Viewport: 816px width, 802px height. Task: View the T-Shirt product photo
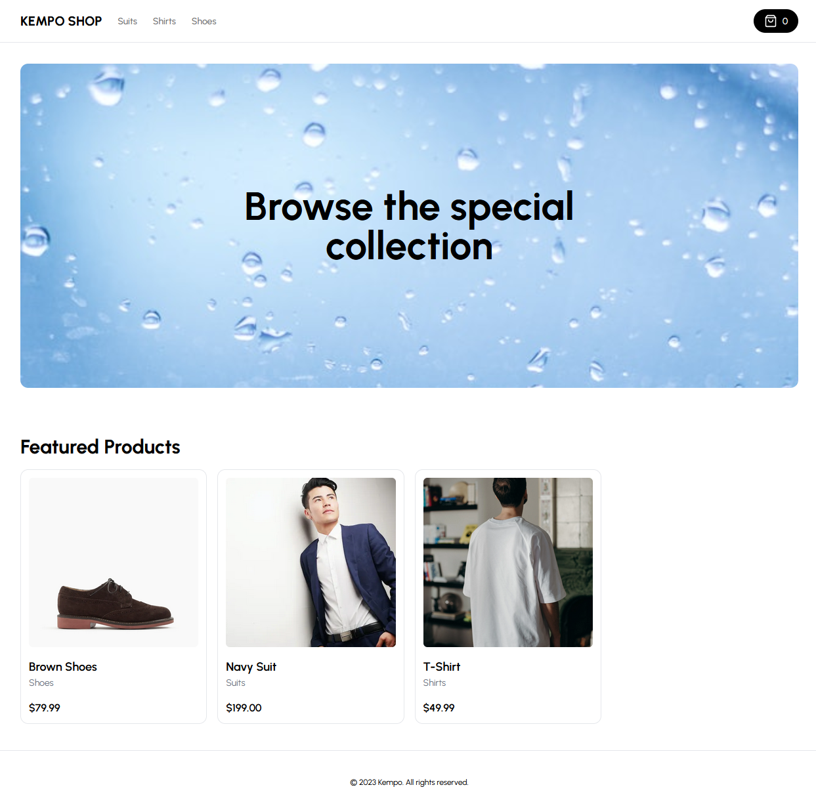coord(508,562)
